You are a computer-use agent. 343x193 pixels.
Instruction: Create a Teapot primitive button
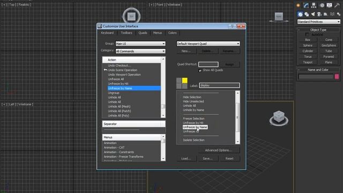click(x=308, y=62)
